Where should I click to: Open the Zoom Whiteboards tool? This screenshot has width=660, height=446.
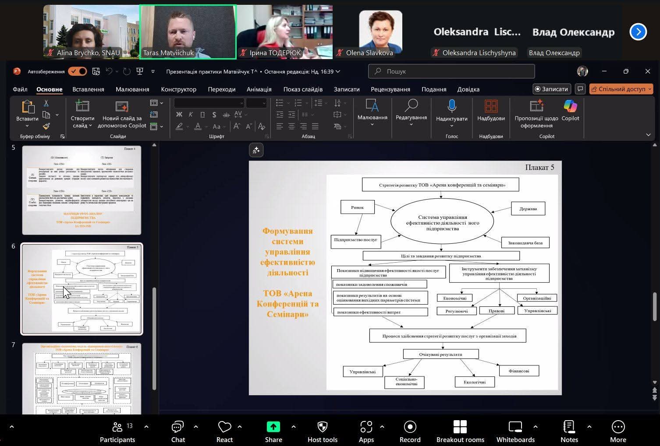click(515, 432)
